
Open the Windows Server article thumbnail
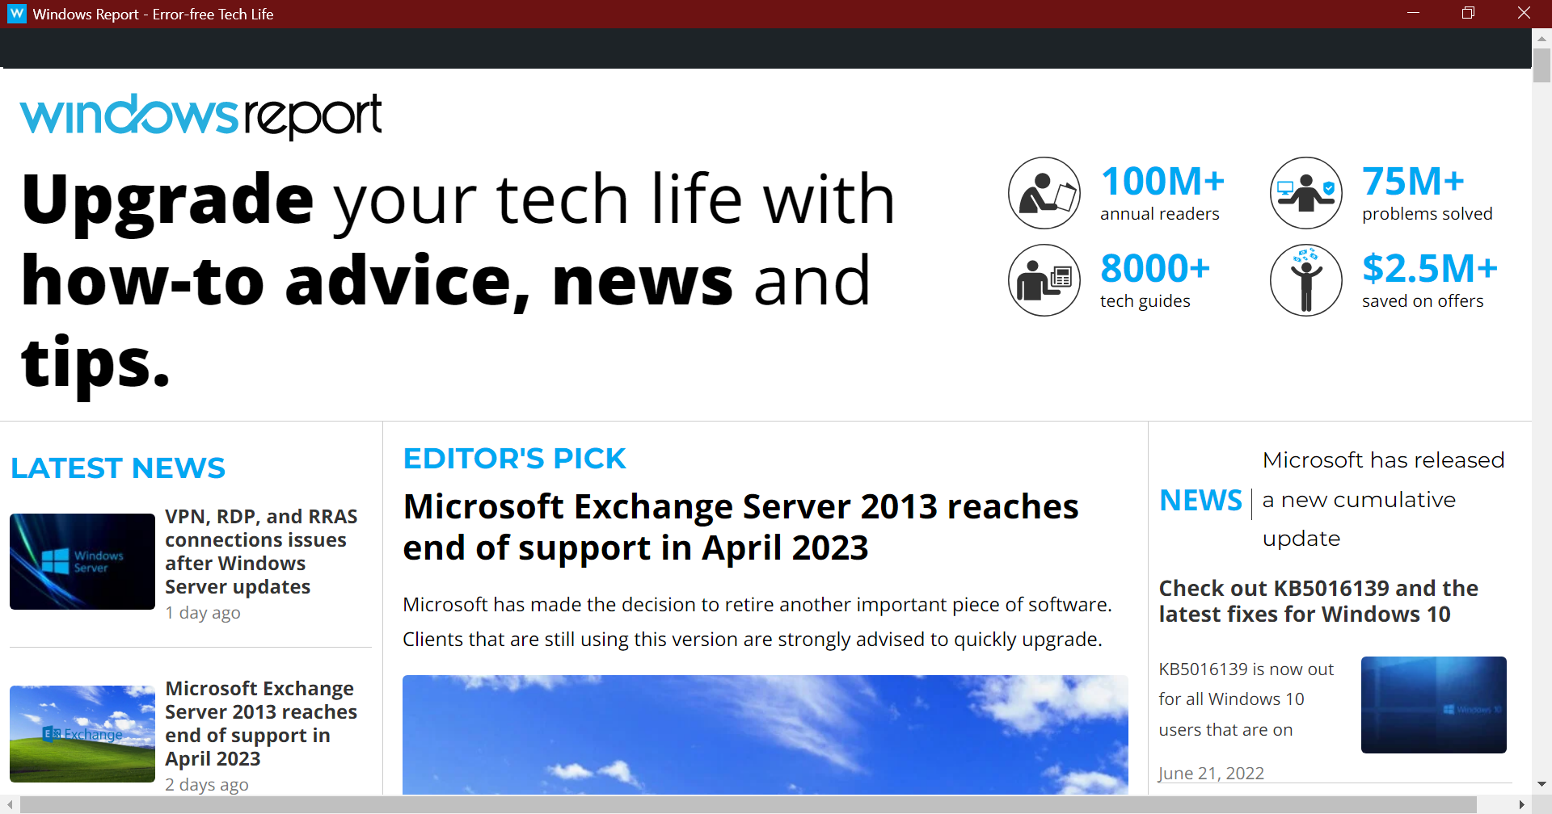coord(82,561)
